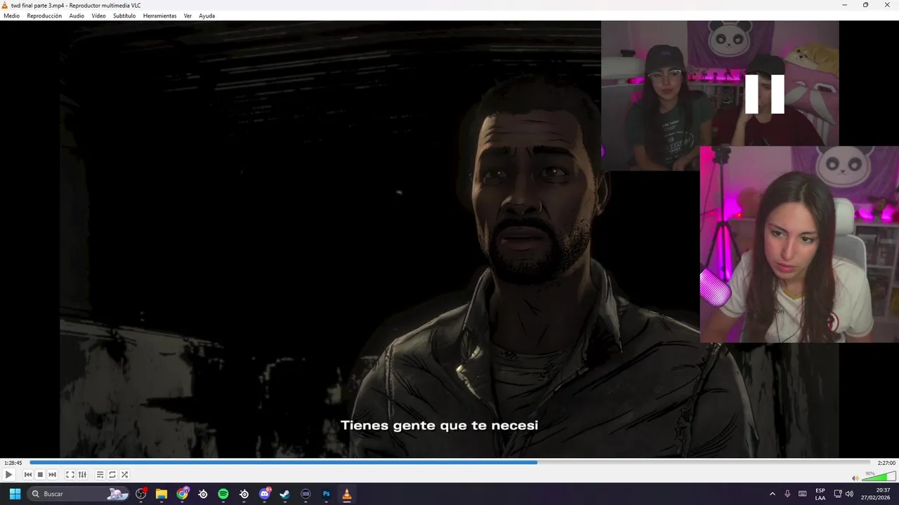Viewport: 899px width, 505px height.
Task: Click the elapsed time 1:28:45
Action: tap(13, 463)
